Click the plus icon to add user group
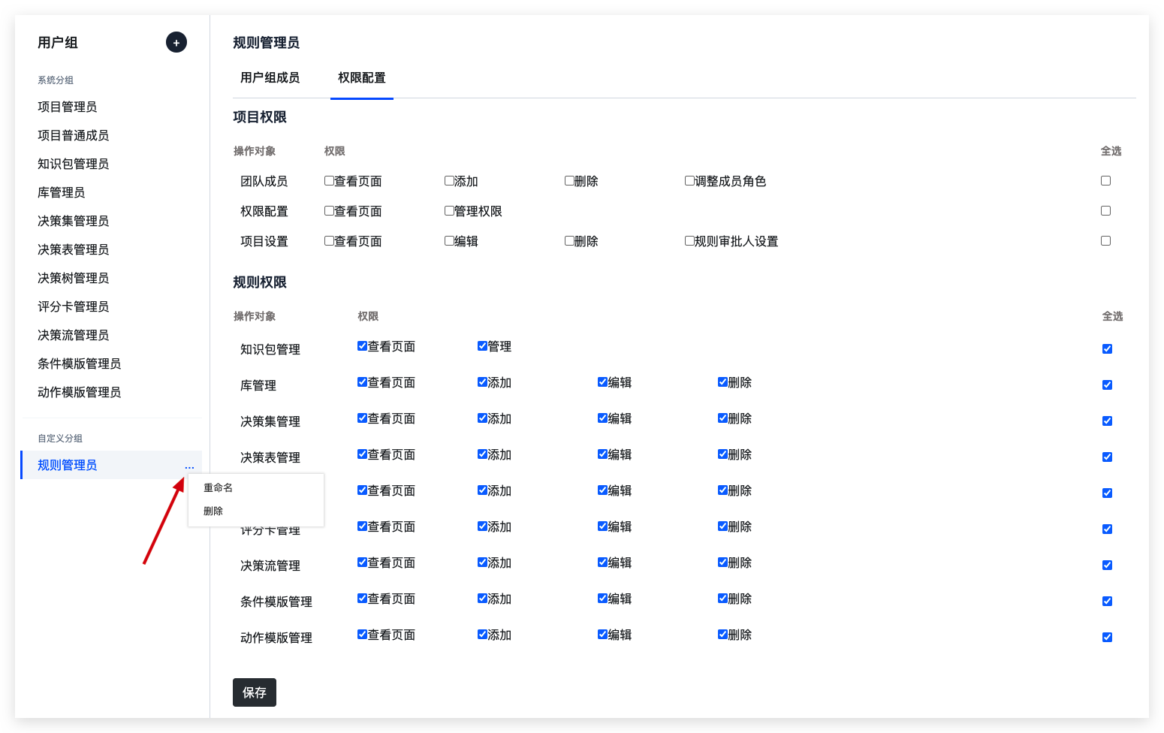This screenshot has height=733, width=1164. (176, 43)
